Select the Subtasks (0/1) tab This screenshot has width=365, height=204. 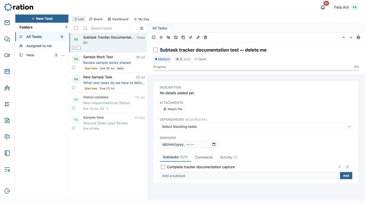tap(175, 157)
